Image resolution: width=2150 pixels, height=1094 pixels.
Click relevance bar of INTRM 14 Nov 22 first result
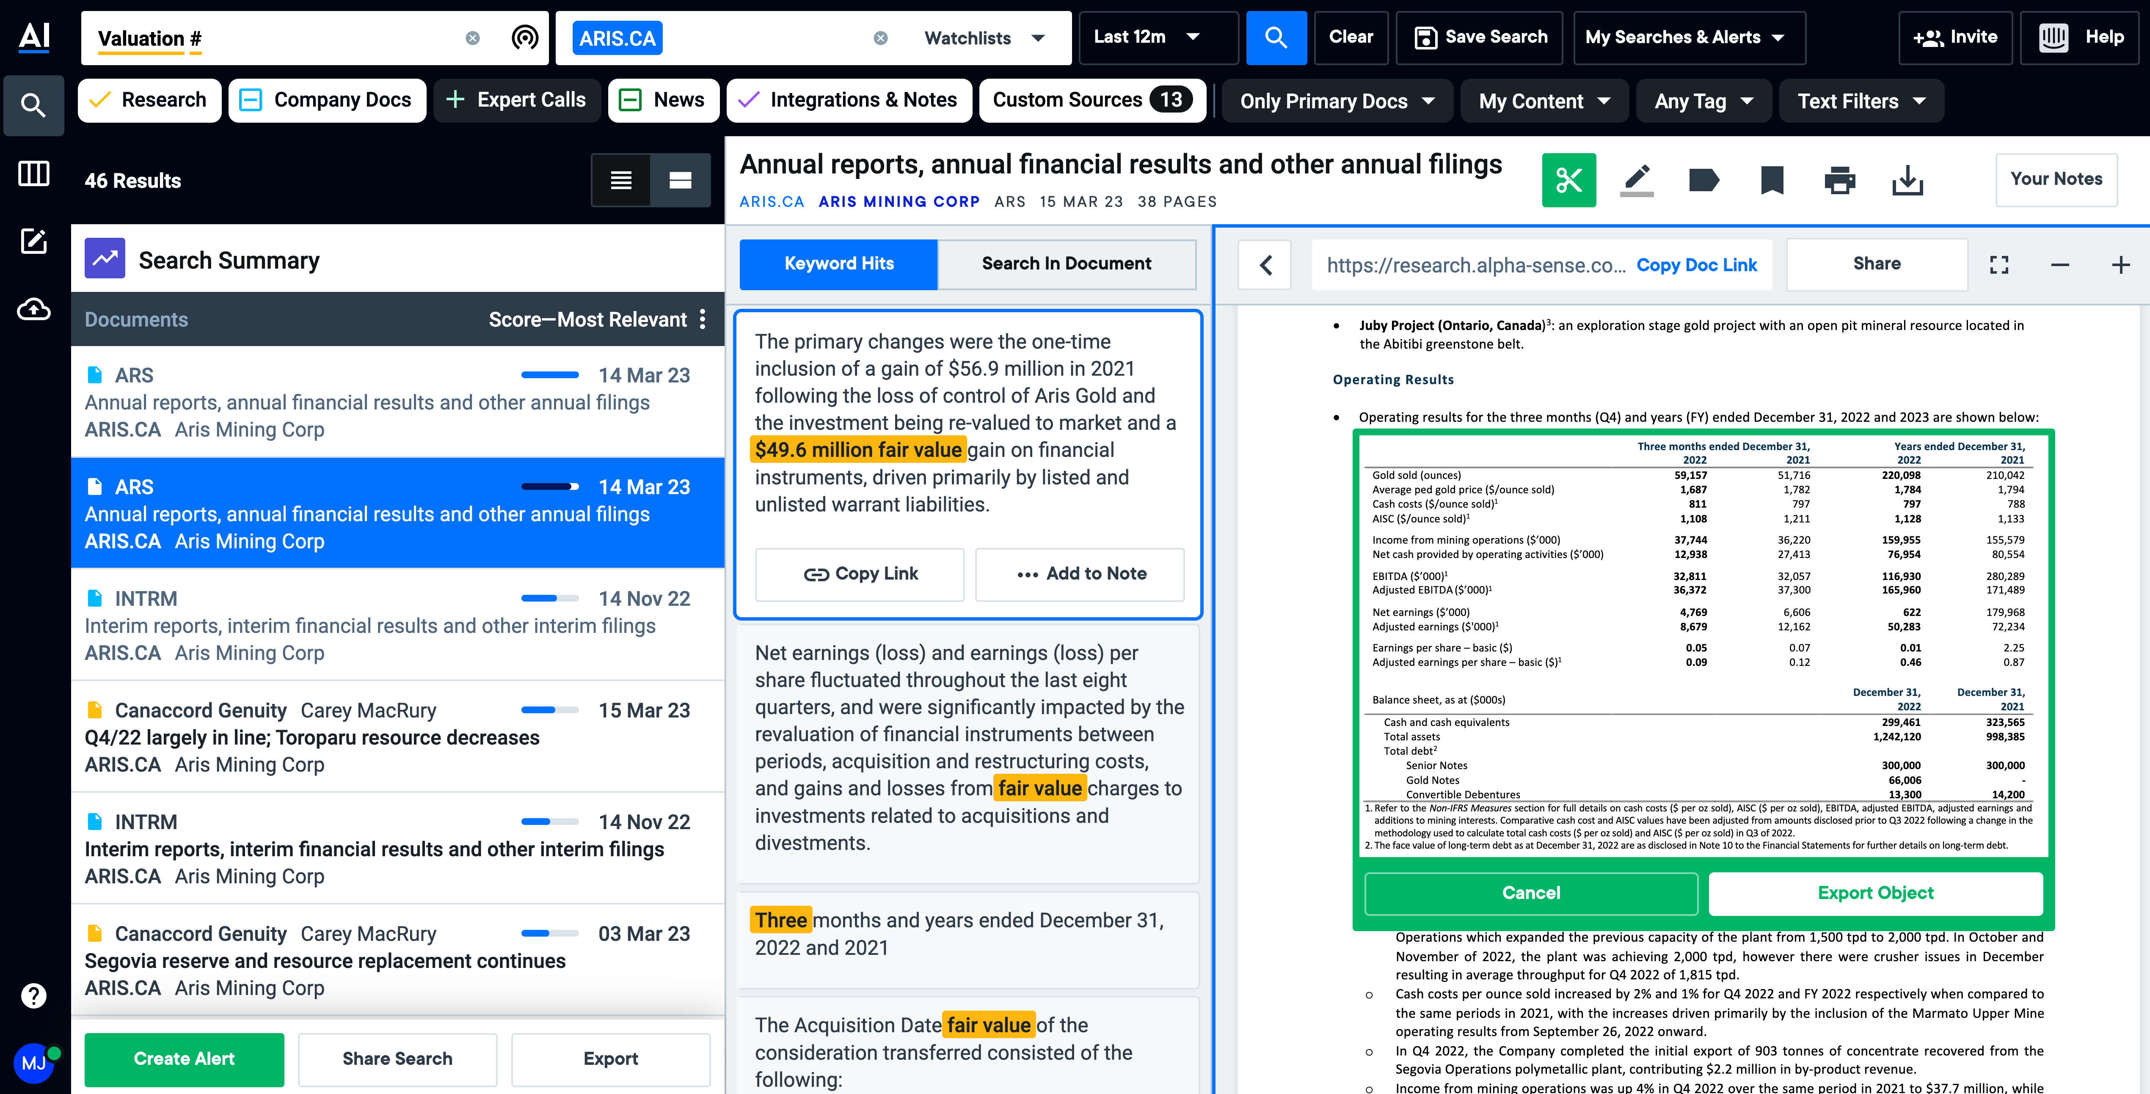tap(550, 598)
